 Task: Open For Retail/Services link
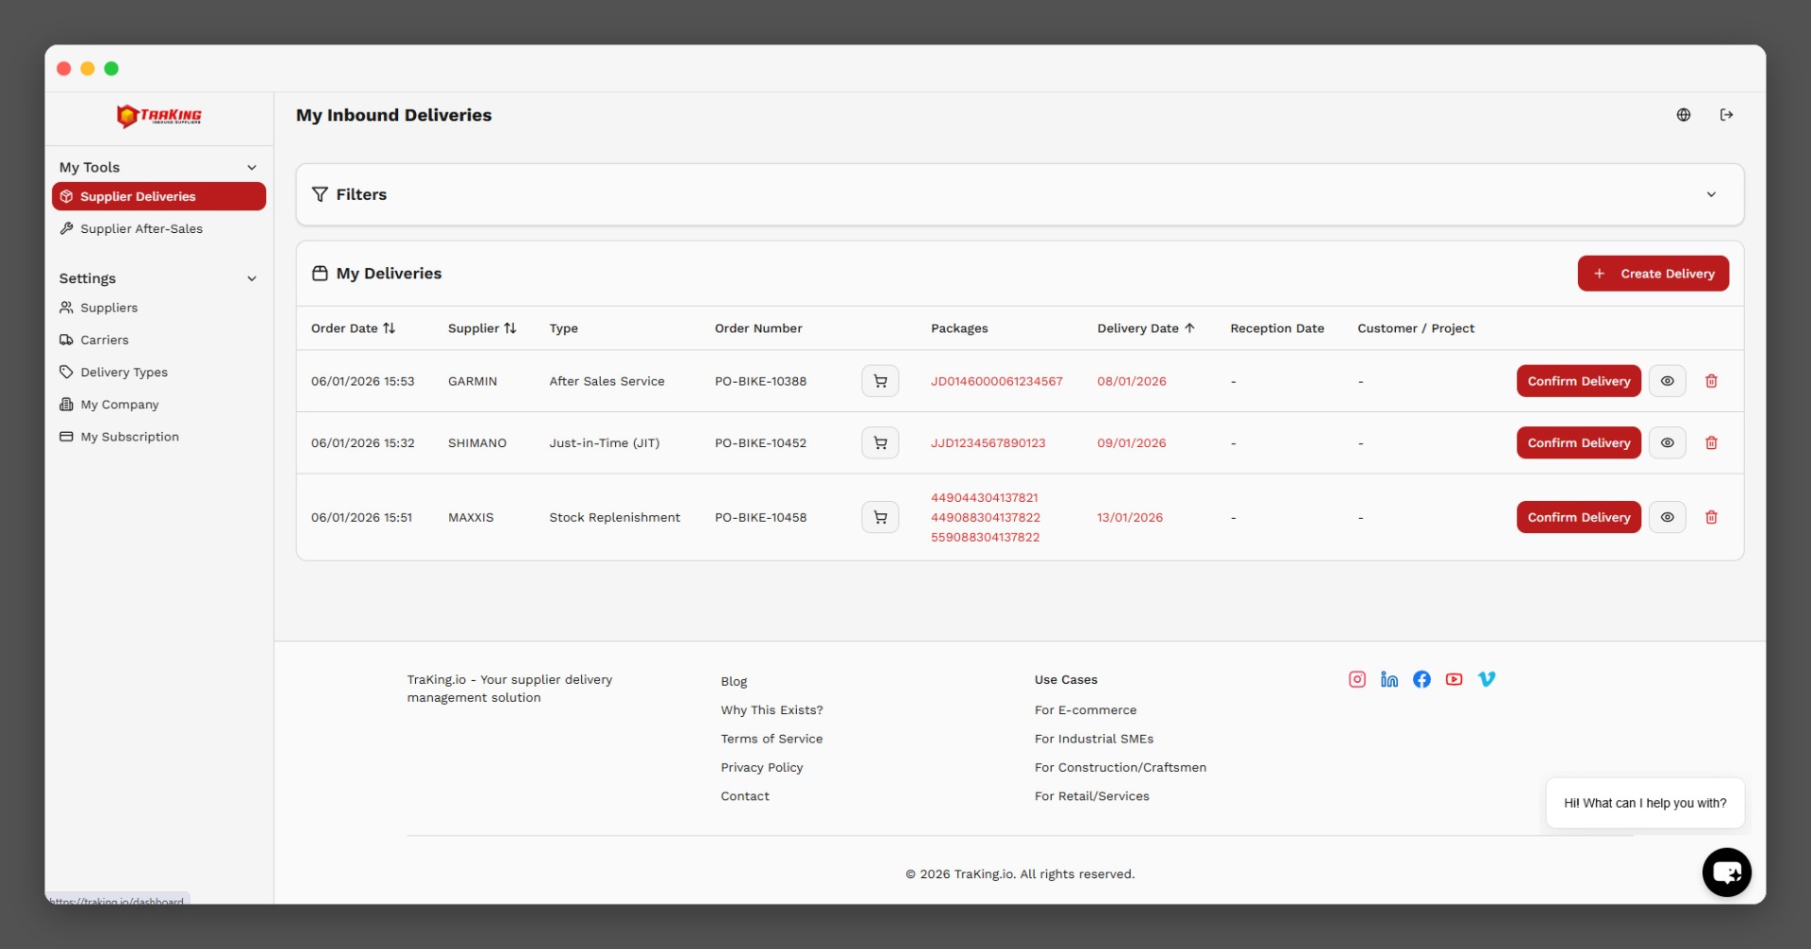tap(1092, 796)
